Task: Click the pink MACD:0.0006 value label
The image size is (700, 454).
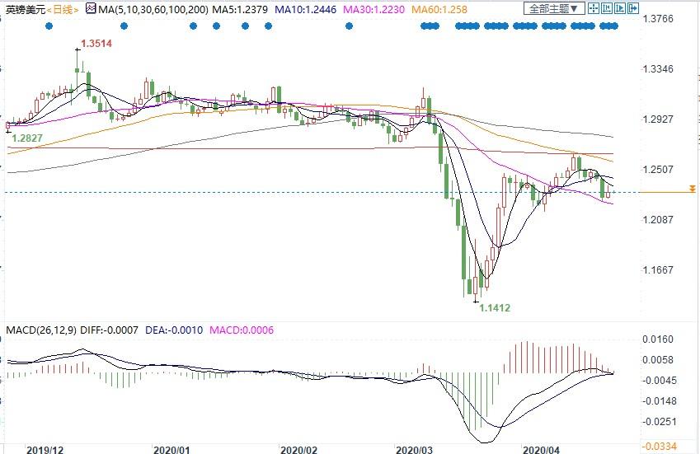Action: pos(240,330)
